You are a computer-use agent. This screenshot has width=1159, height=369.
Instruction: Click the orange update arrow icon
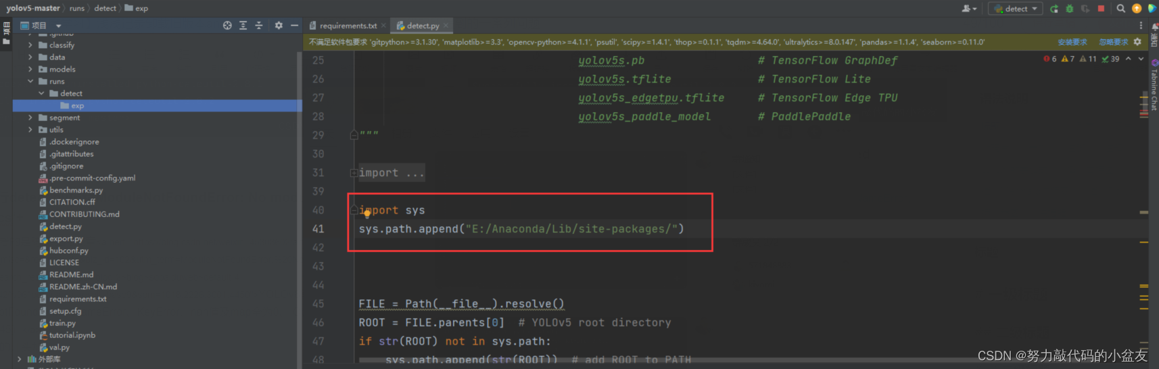pos(1137,9)
